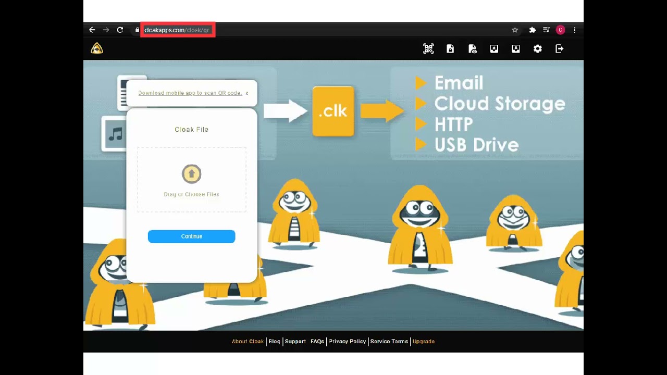The width and height of the screenshot is (667, 375).
Task: Go back with the browser back arrow
Action: click(92, 30)
